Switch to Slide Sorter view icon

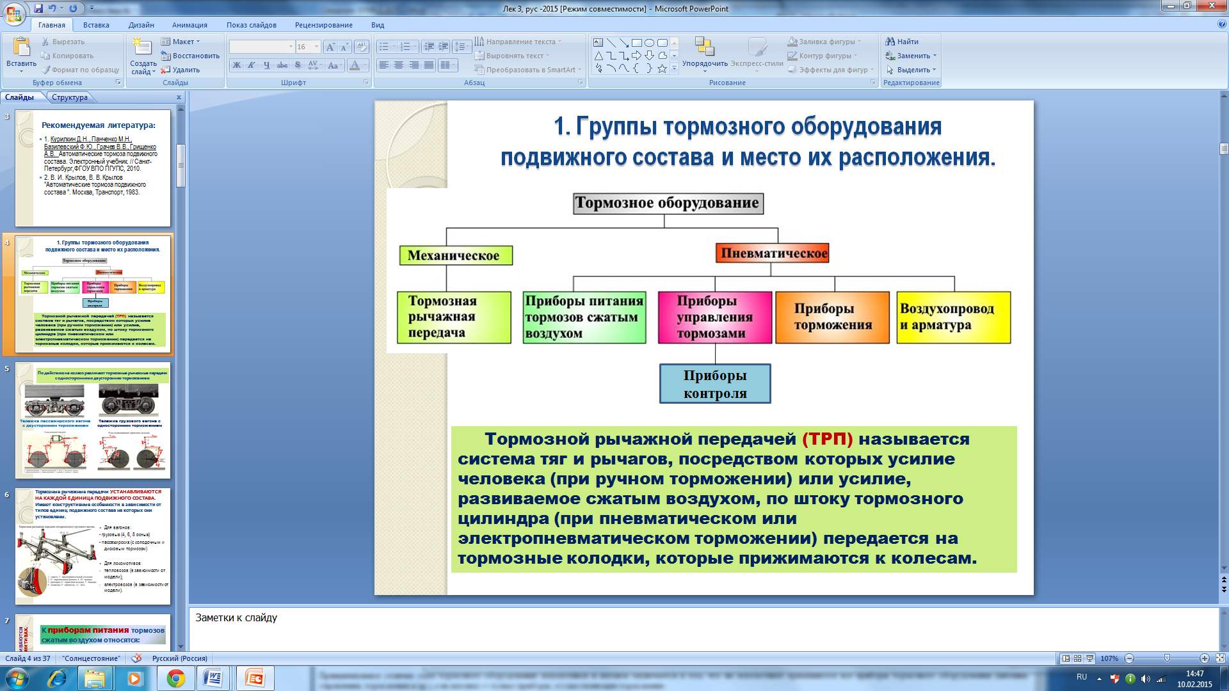click(x=1078, y=658)
